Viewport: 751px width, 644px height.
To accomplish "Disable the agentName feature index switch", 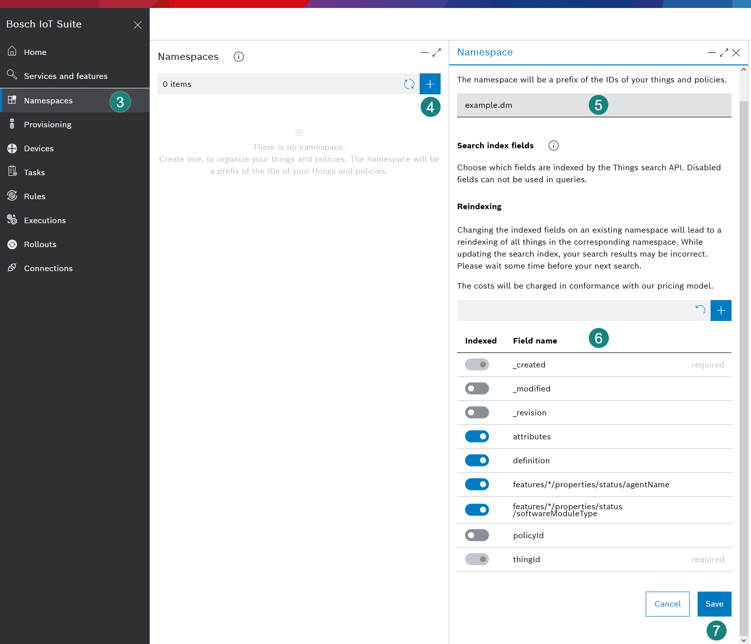I will click(x=477, y=484).
